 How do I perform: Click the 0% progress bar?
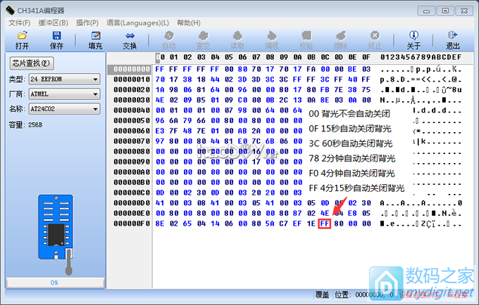coord(54,283)
